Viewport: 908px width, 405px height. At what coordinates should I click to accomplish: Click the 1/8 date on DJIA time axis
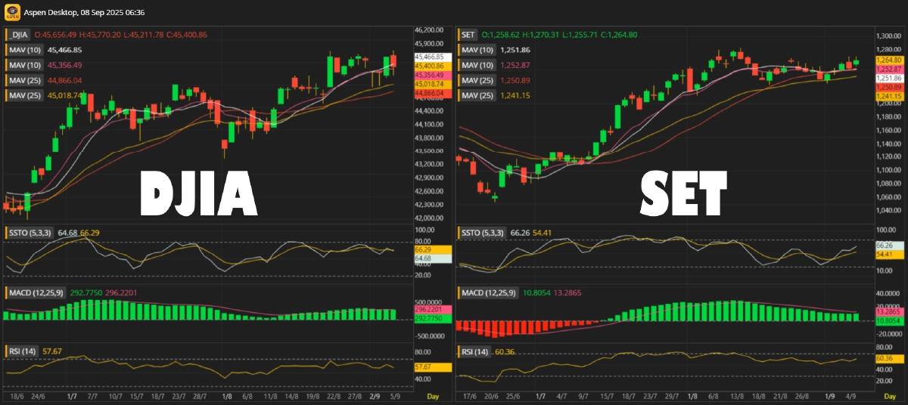227,396
